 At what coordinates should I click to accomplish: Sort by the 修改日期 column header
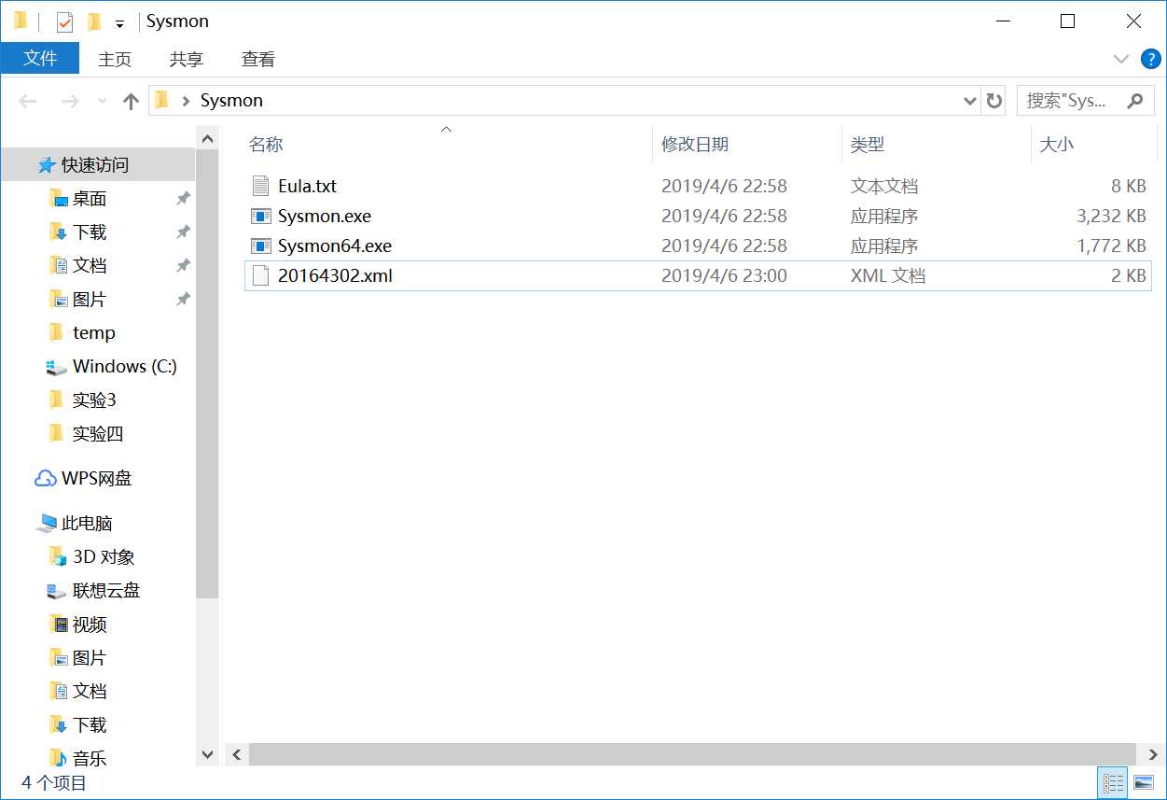695,145
